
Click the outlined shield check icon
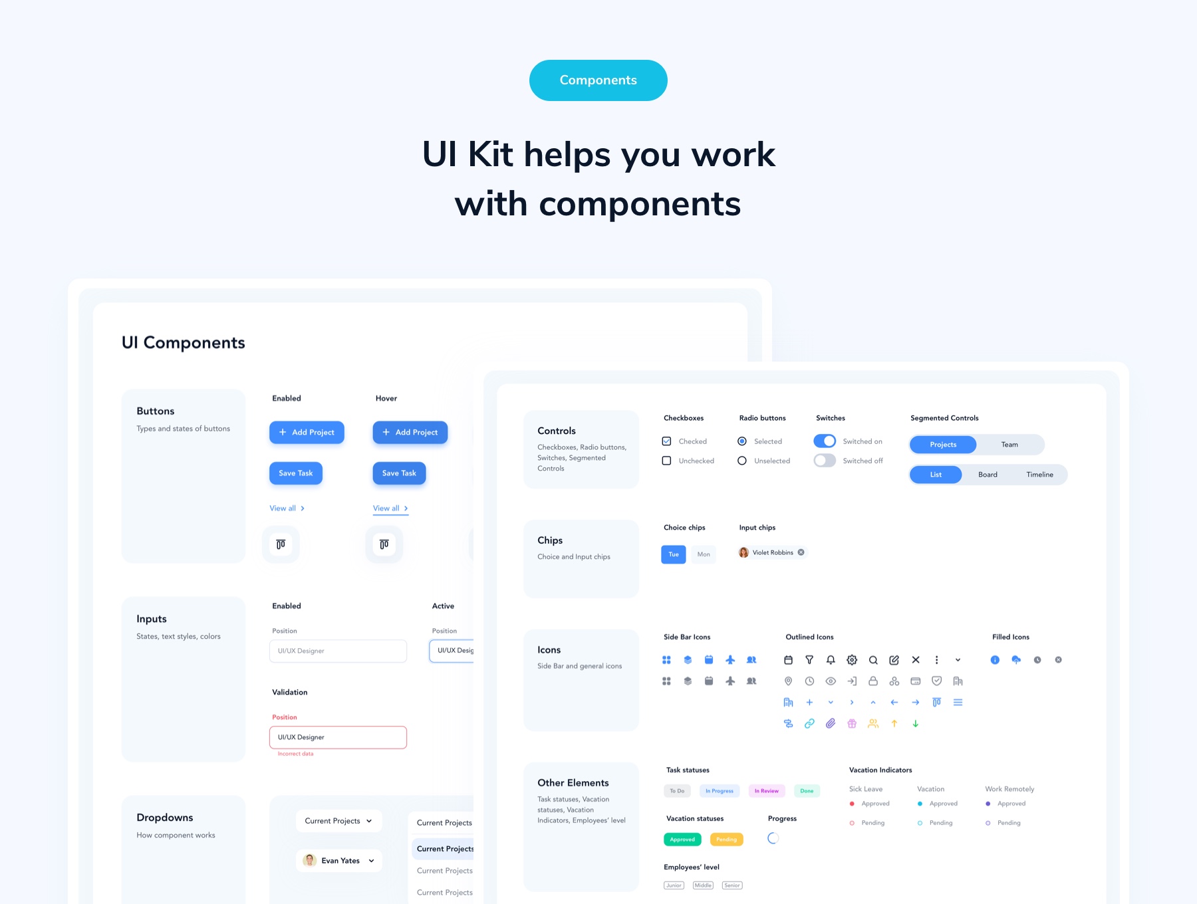tap(936, 681)
